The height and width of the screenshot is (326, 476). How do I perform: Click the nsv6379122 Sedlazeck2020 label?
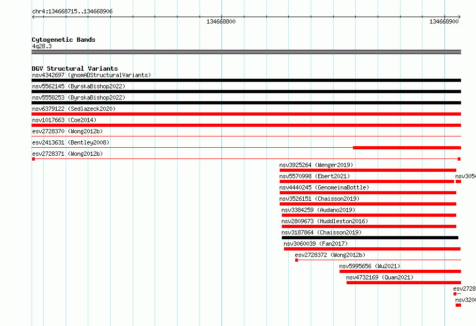[74, 109]
